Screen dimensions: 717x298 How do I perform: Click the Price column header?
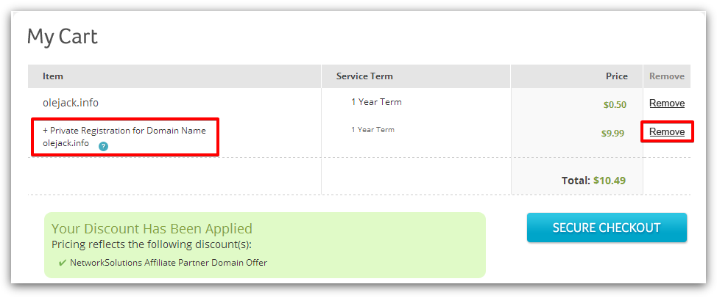click(x=617, y=76)
